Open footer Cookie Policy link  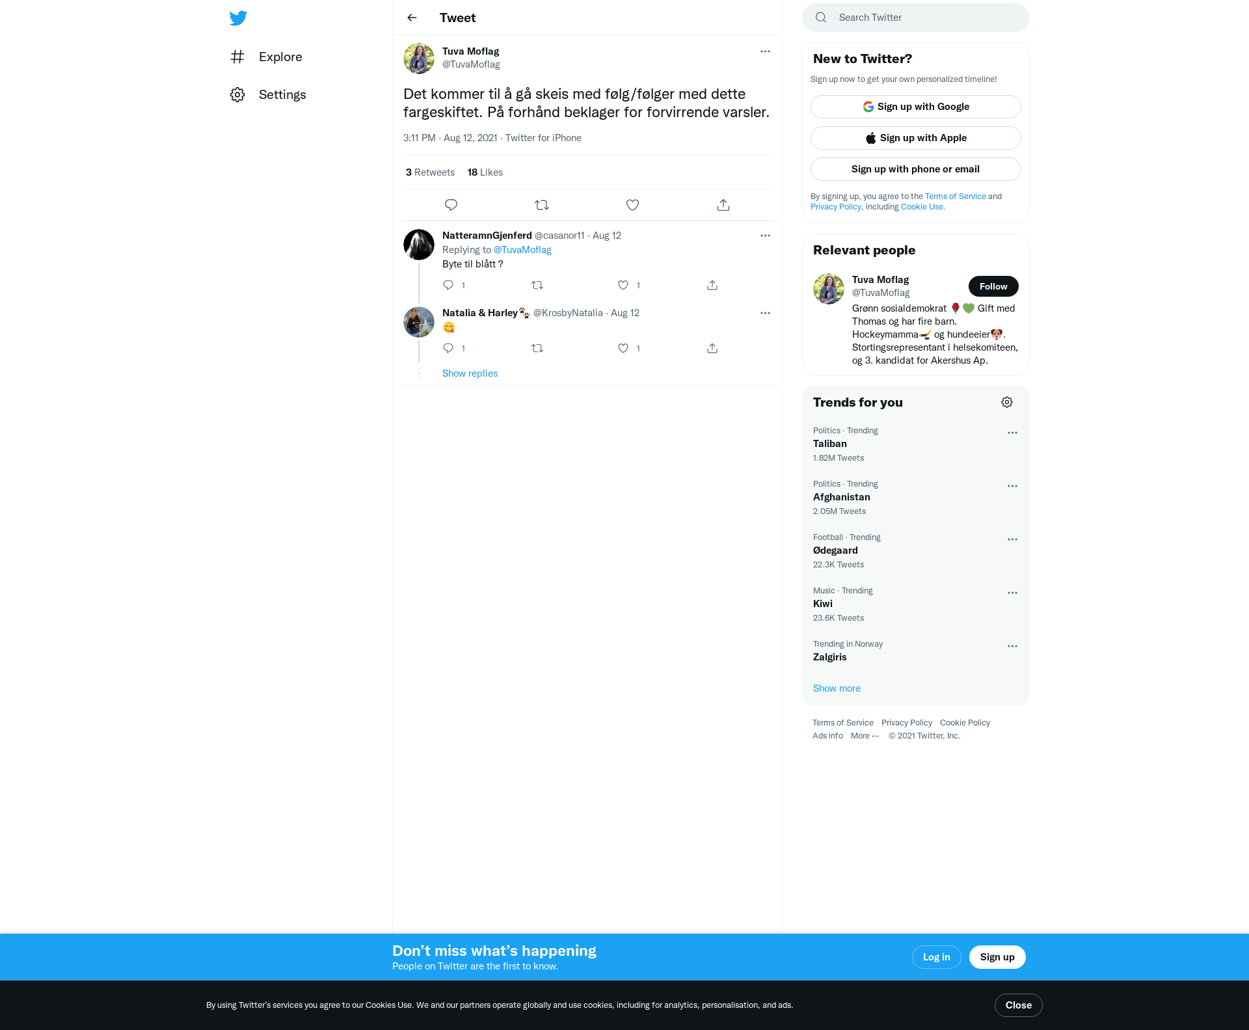pos(965,723)
